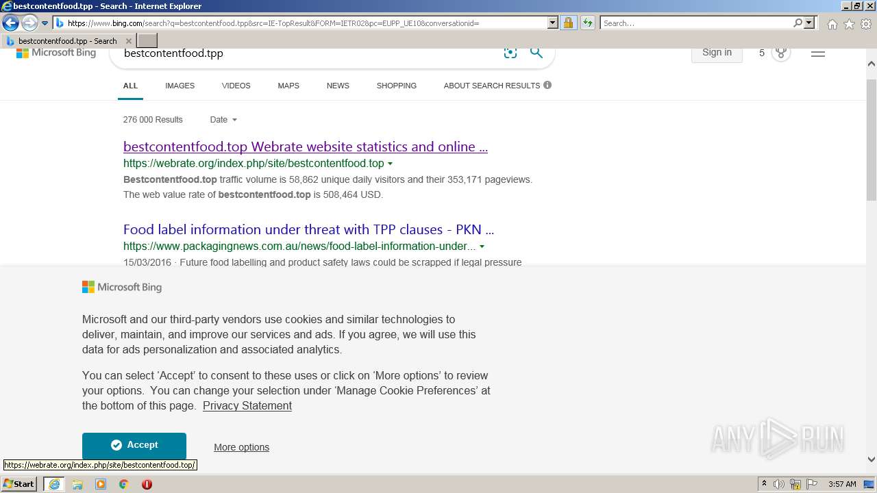Click the scrollbar down arrow
The width and height of the screenshot is (877, 493).
(872, 459)
